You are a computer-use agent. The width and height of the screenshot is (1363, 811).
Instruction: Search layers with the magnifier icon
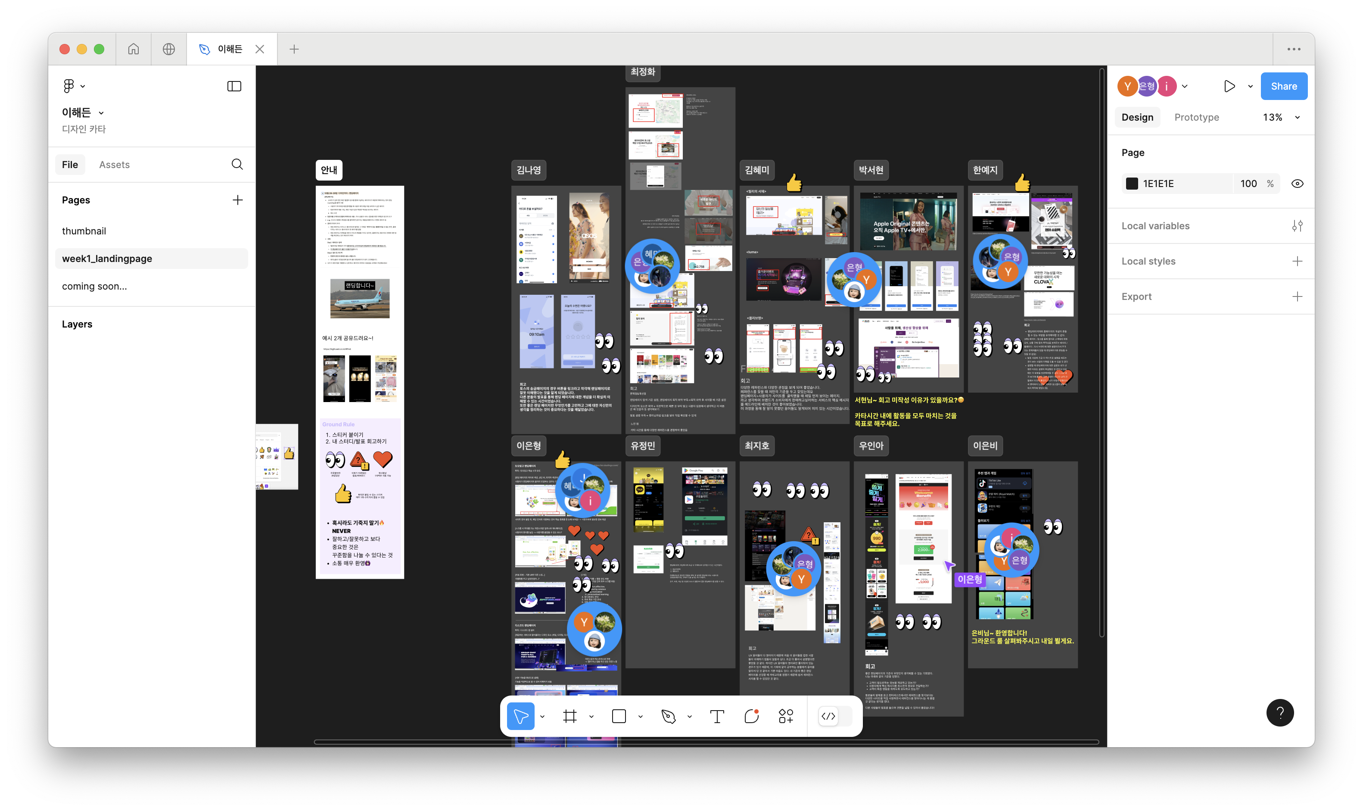pos(237,165)
